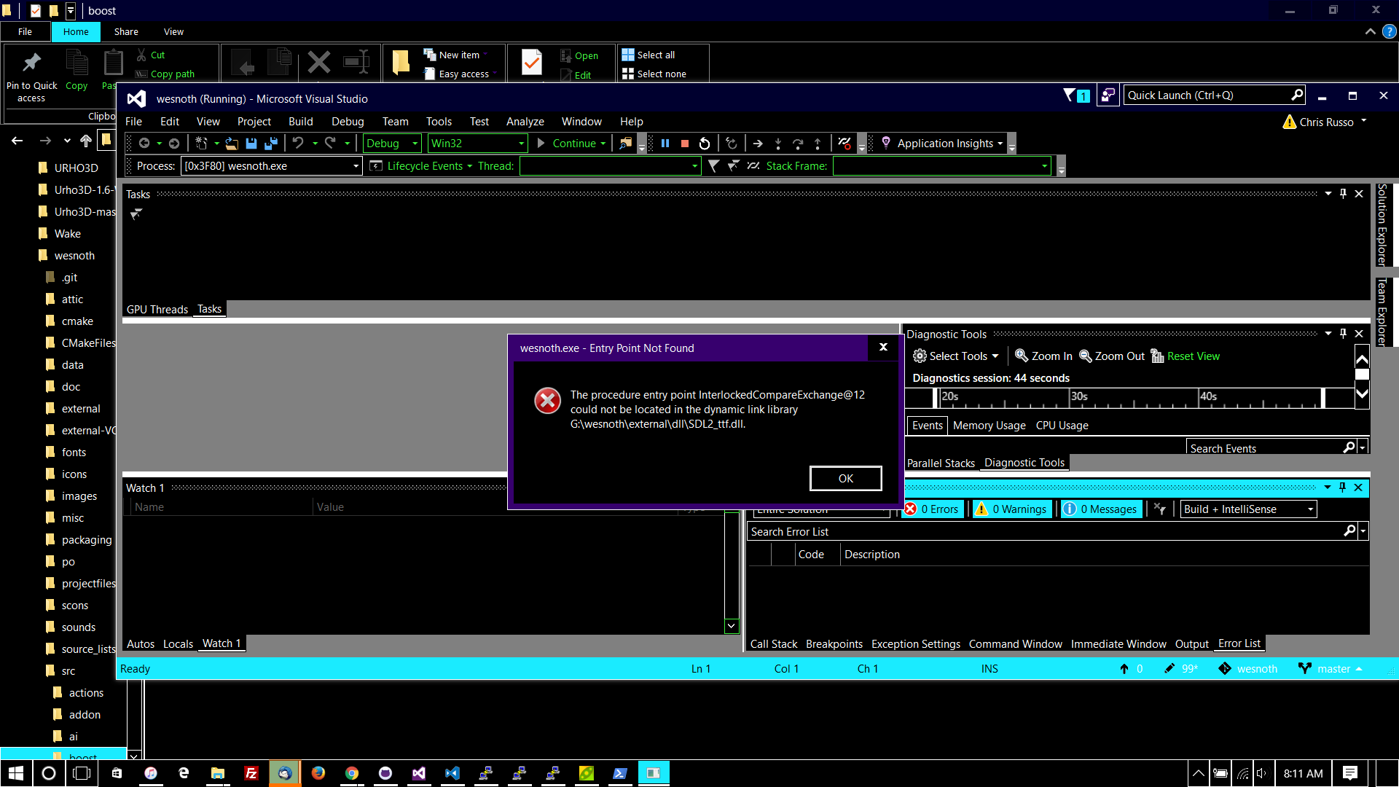Open Process dropdown showing wesnoth.exe
Viewport: 1399px width, 787px height.
point(271,166)
